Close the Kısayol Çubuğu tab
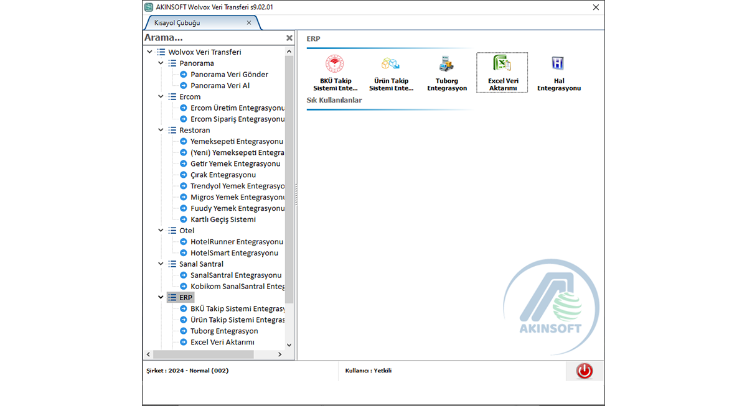Screen dimensions: 747x406 pos(249,23)
